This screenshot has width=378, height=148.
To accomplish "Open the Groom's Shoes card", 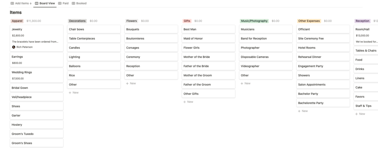I will coord(36,143).
